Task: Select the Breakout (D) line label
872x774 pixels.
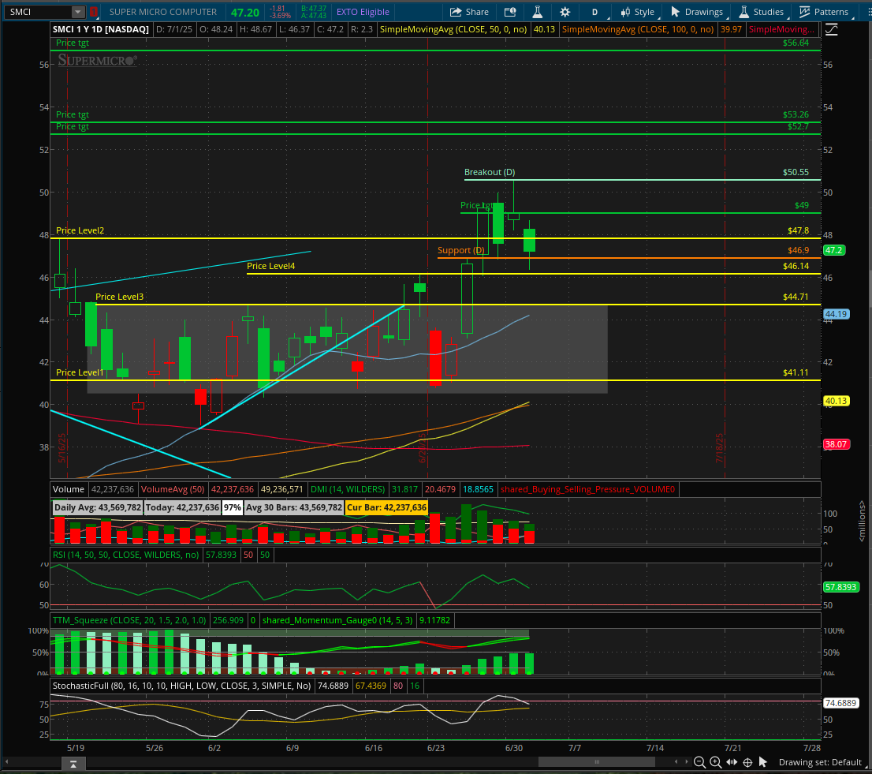Action: [490, 173]
